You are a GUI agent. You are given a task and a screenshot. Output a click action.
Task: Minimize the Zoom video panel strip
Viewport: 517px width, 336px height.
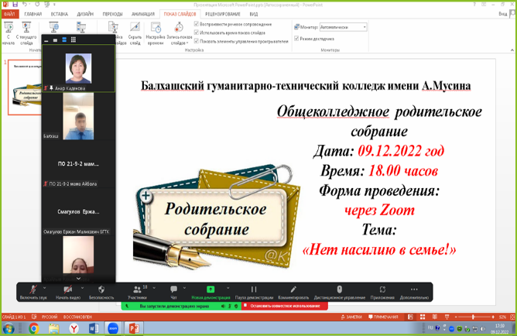pos(46,40)
